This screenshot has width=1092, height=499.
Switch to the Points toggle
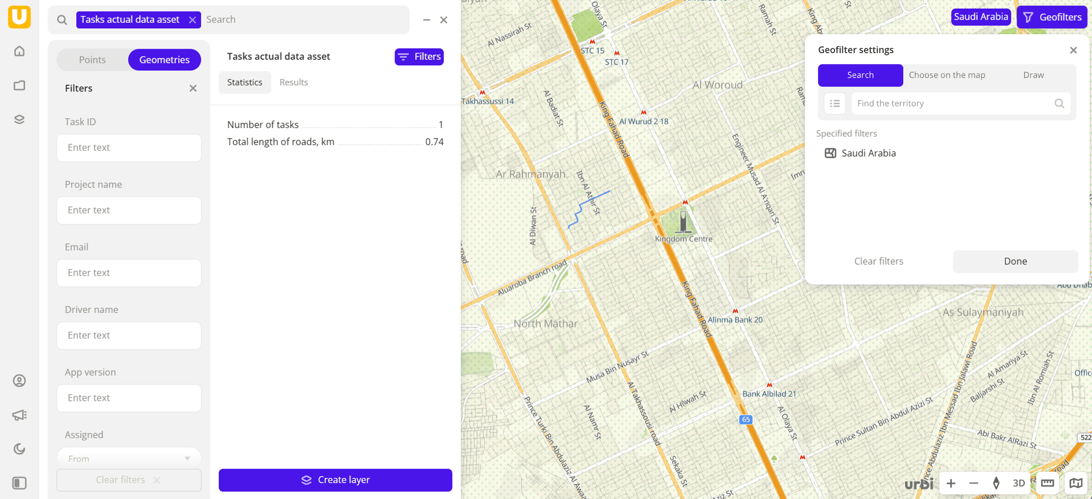pyautogui.click(x=93, y=59)
